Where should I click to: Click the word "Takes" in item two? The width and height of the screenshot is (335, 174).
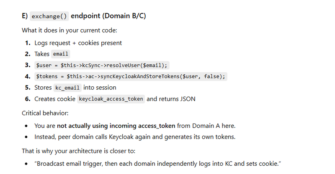(42, 54)
